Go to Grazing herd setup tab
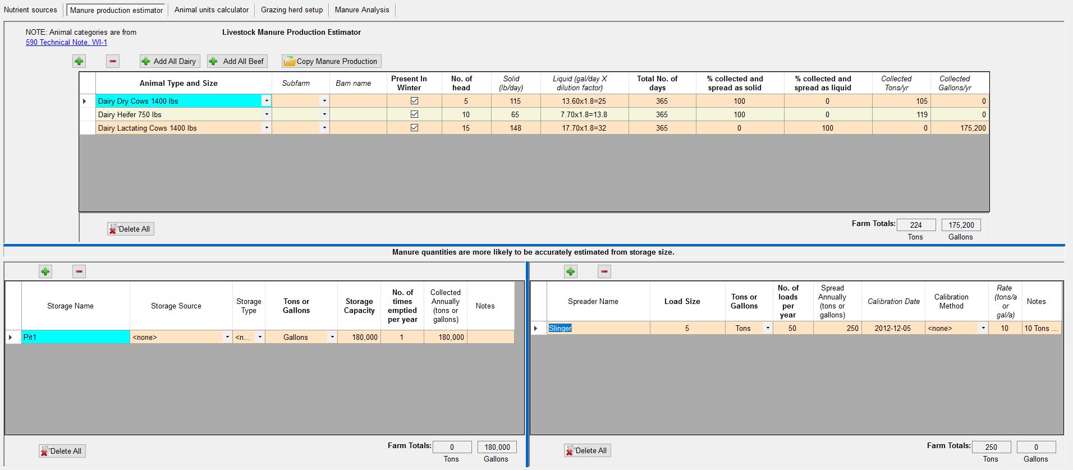The width and height of the screenshot is (1073, 470). coord(292,10)
